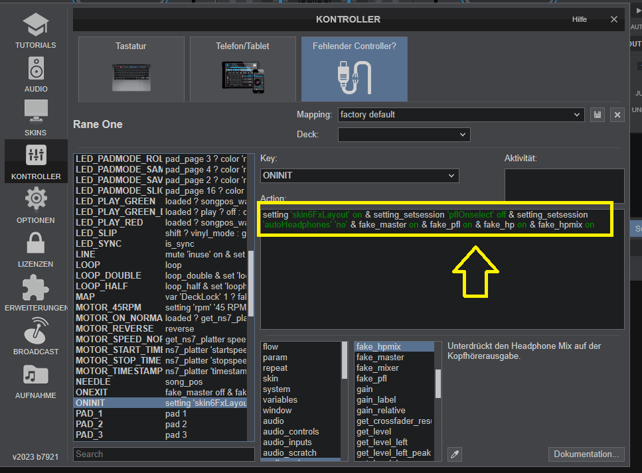Select the LED_PLAY_GREEN key row
The width and height of the screenshot is (642, 473).
point(161,201)
